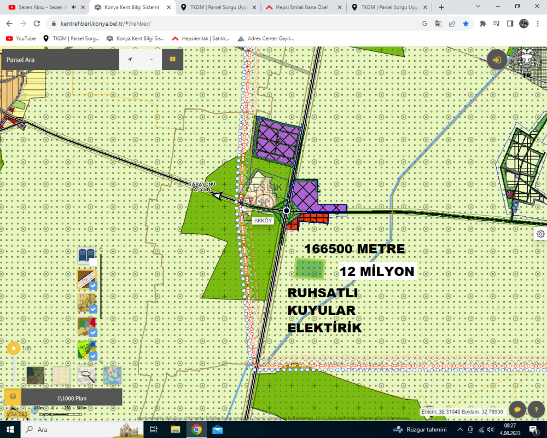
Task: Click the yellow login arrow icon
Action: (497, 60)
